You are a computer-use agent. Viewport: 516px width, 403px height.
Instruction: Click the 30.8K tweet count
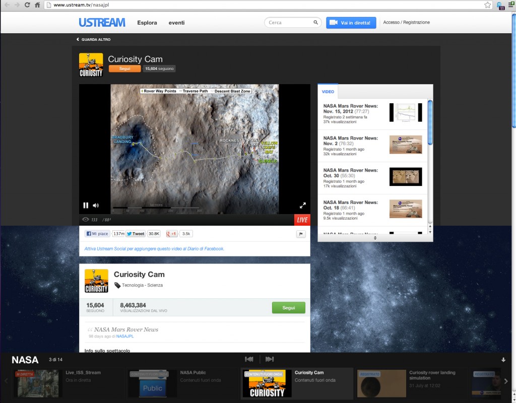click(x=154, y=234)
